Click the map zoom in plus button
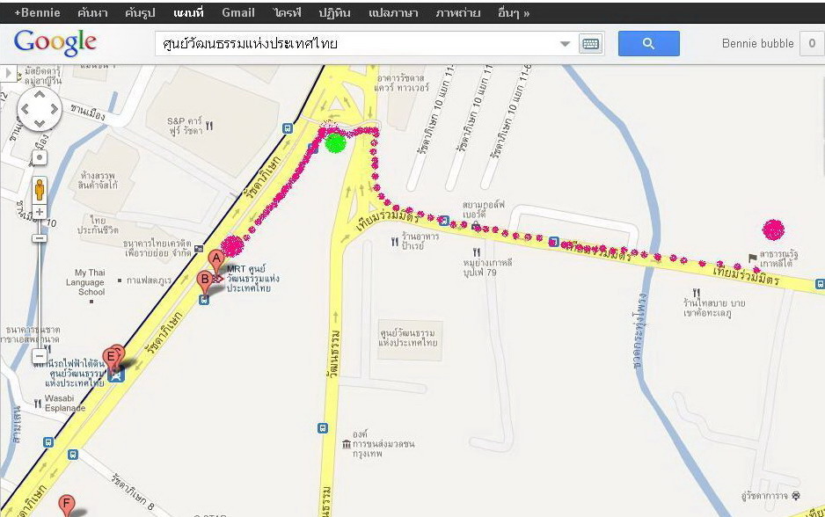 pyautogui.click(x=39, y=213)
